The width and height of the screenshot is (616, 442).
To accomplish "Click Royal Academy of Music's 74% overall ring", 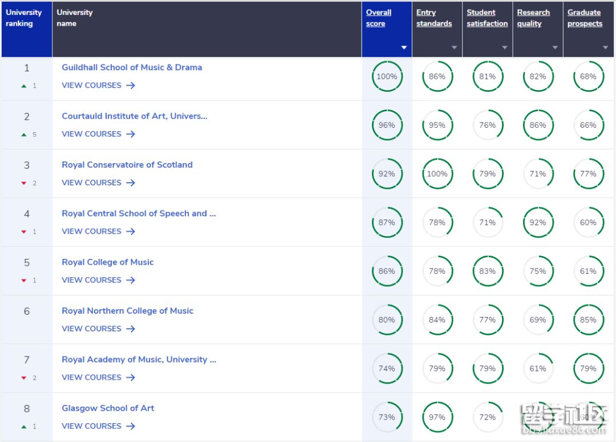I will [x=387, y=368].
